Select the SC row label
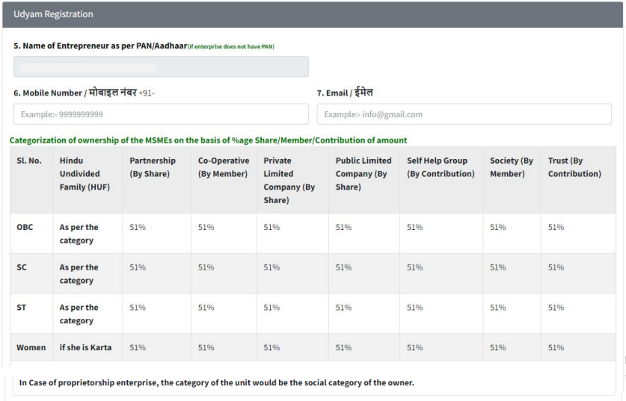626x401 pixels. pyautogui.click(x=22, y=267)
